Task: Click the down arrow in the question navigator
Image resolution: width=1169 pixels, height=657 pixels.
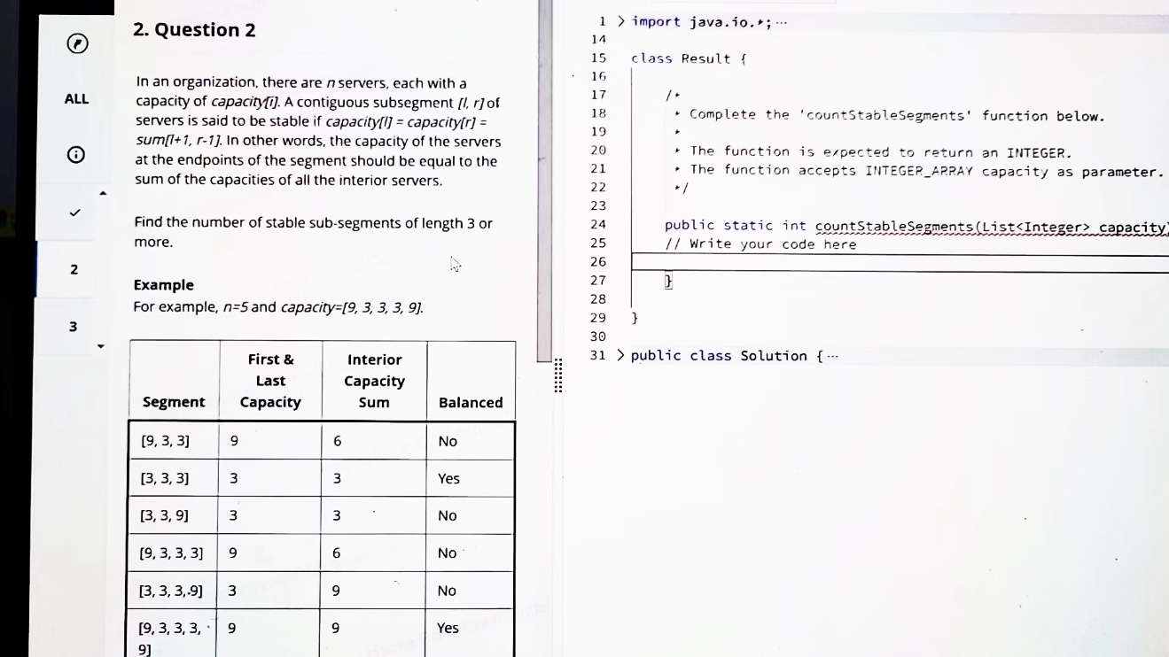Action: tap(100, 346)
